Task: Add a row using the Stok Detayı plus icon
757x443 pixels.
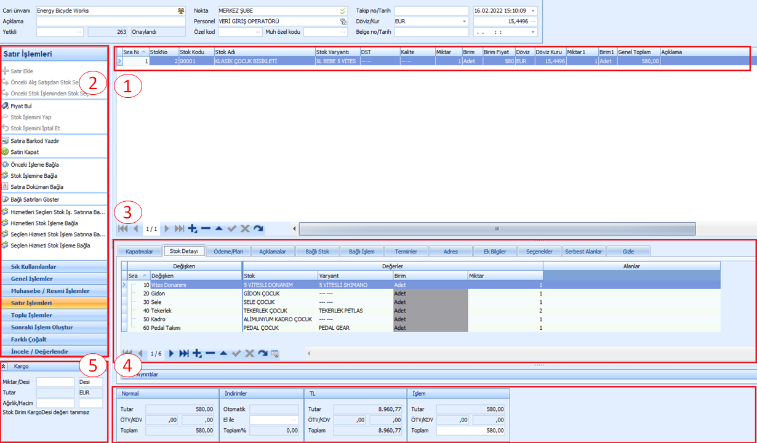Action: coord(196,353)
